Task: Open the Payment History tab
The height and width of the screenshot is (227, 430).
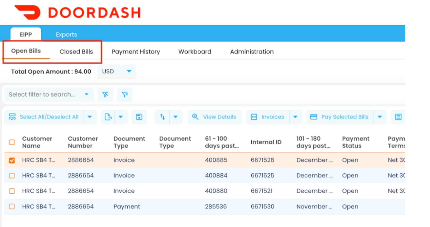Action: (x=136, y=52)
